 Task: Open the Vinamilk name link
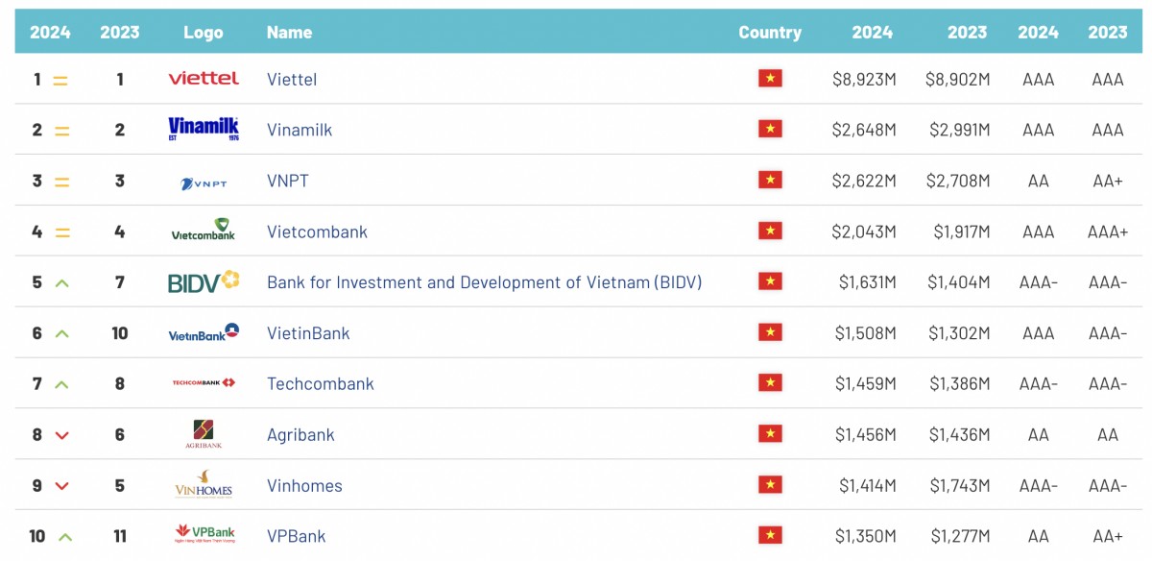pos(300,130)
